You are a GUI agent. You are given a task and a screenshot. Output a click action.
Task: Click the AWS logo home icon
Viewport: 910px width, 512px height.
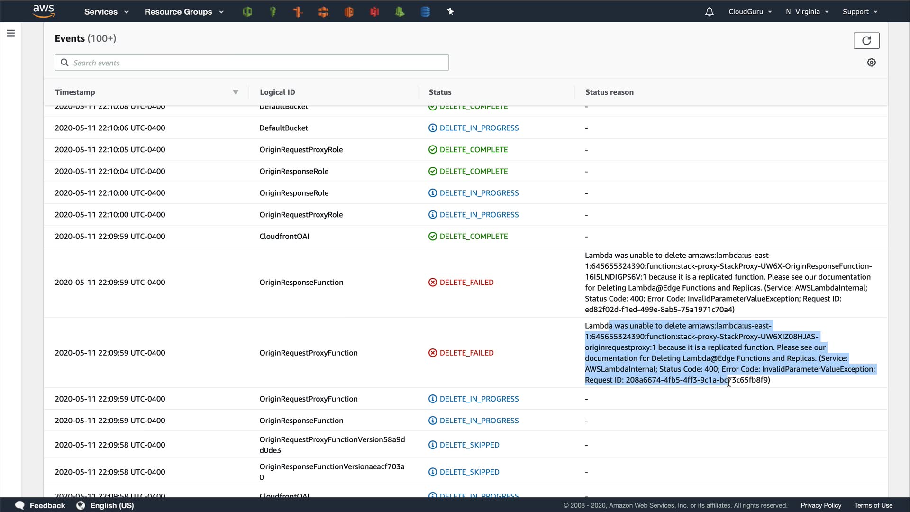click(44, 11)
